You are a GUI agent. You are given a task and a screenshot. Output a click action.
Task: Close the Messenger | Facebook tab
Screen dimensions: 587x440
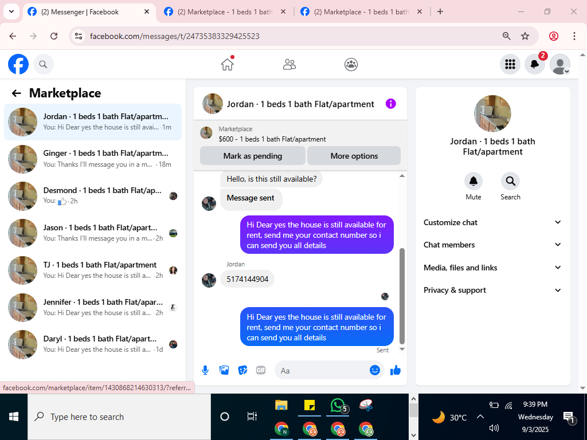(x=147, y=11)
